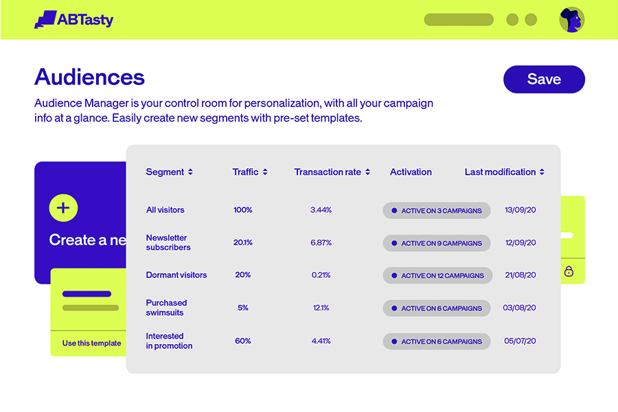Select the Dormant visitors segment
The height and width of the screenshot is (412, 618).
click(176, 275)
